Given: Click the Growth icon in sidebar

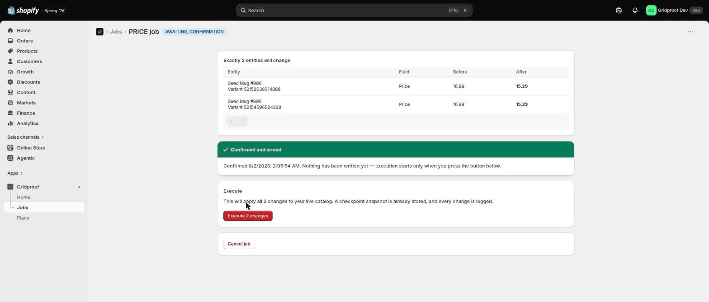Looking at the screenshot, I should 10,72.
